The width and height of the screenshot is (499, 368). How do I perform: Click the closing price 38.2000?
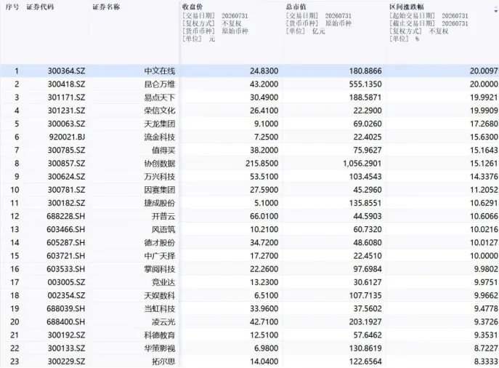pos(264,150)
